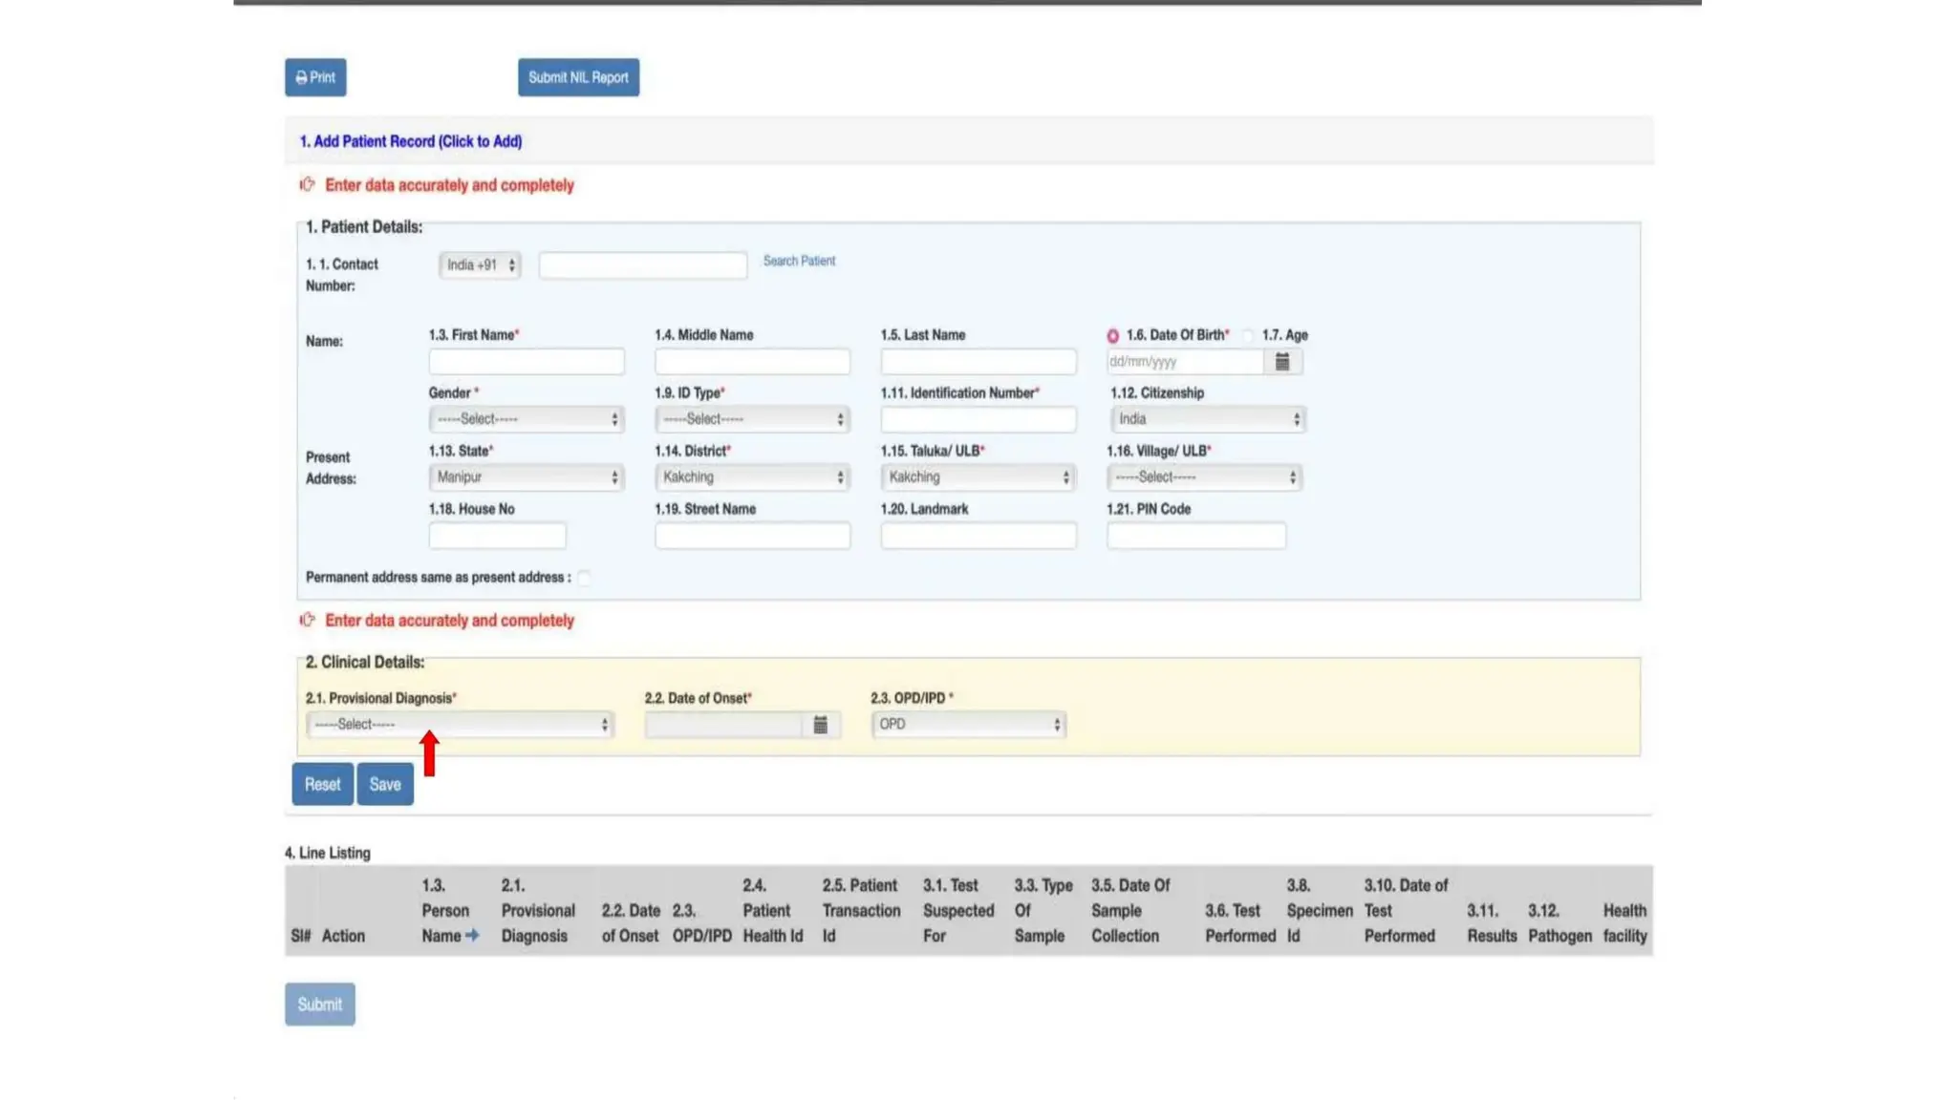Image resolution: width=1957 pixels, height=1100 pixels.
Task: Check permanent address same as present address
Action: 584,578
